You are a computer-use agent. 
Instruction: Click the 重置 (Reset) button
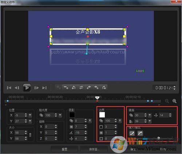[64, 149]
